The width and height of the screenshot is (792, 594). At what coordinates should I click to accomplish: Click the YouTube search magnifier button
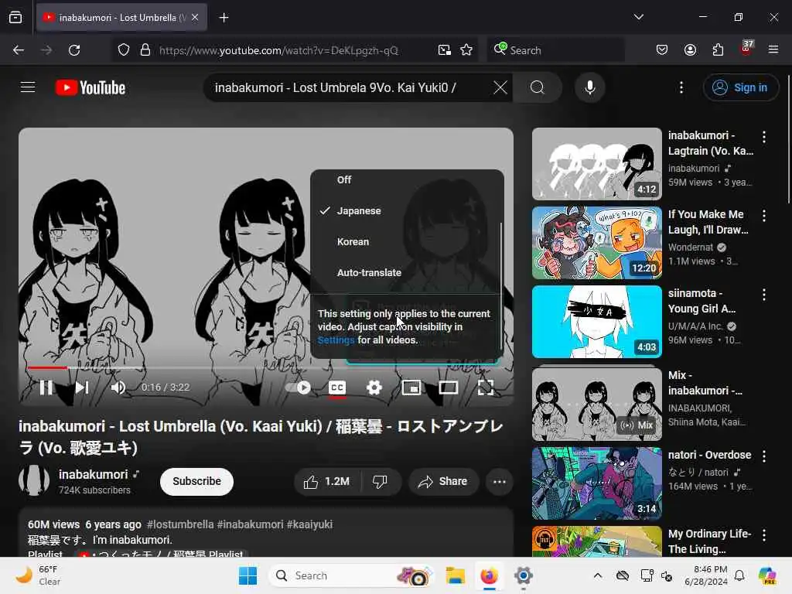pos(538,87)
